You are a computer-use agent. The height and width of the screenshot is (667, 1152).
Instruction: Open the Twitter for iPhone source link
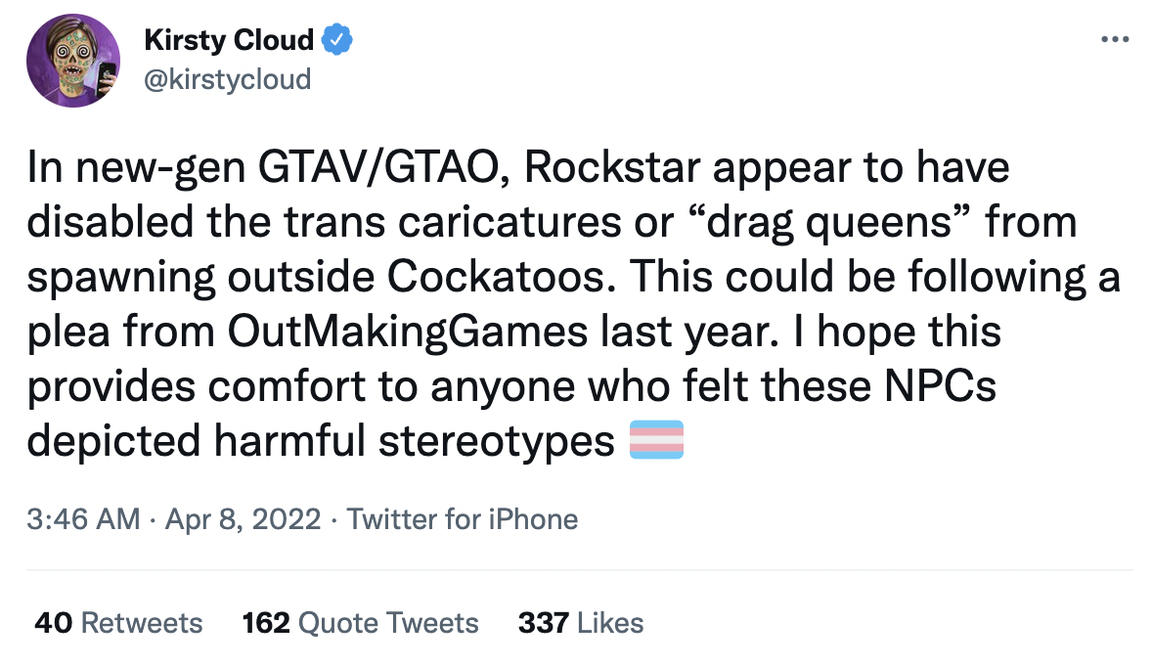pyautogui.click(x=463, y=519)
